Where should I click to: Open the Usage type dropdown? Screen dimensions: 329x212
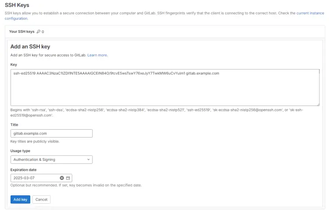click(x=51, y=159)
